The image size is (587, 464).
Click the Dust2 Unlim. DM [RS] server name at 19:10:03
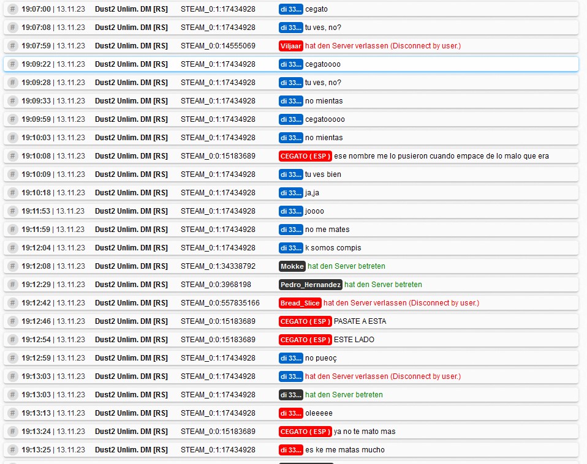coord(131,138)
